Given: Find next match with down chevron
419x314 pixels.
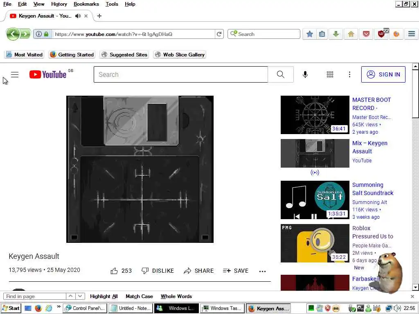Looking at the screenshot, I should tap(80, 296).
